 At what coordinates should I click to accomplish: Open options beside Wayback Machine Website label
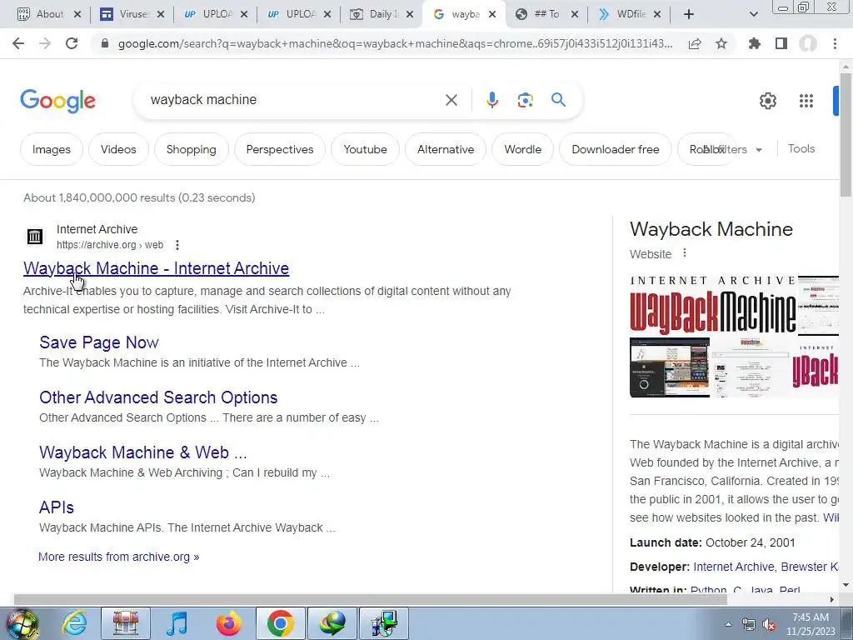point(685,253)
